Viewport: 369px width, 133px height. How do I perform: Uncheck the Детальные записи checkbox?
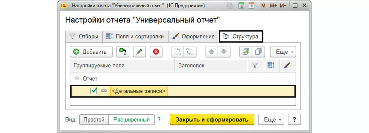coord(94,91)
